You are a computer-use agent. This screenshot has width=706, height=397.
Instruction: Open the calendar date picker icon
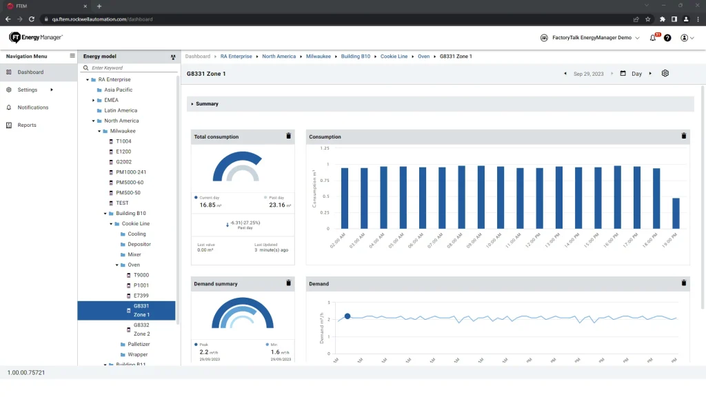coord(623,74)
